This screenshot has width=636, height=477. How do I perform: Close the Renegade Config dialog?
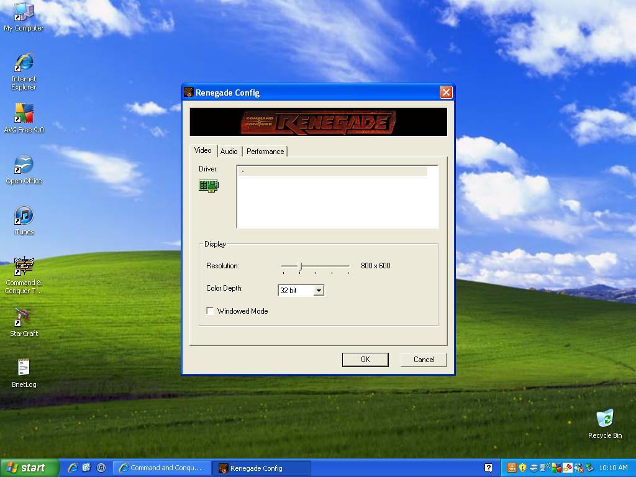(x=445, y=93)
